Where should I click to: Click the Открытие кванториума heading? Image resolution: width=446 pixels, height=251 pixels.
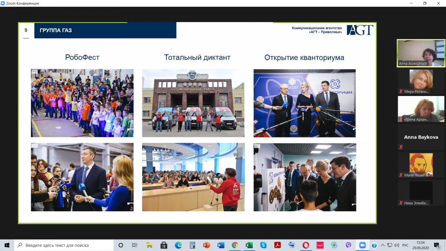[x=304, y=58]
